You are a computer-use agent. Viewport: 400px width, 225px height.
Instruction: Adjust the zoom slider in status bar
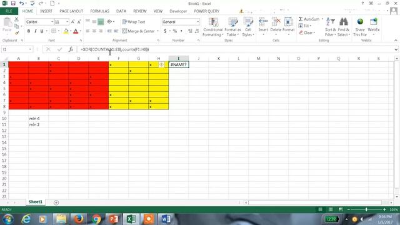(x=366, y=209)
